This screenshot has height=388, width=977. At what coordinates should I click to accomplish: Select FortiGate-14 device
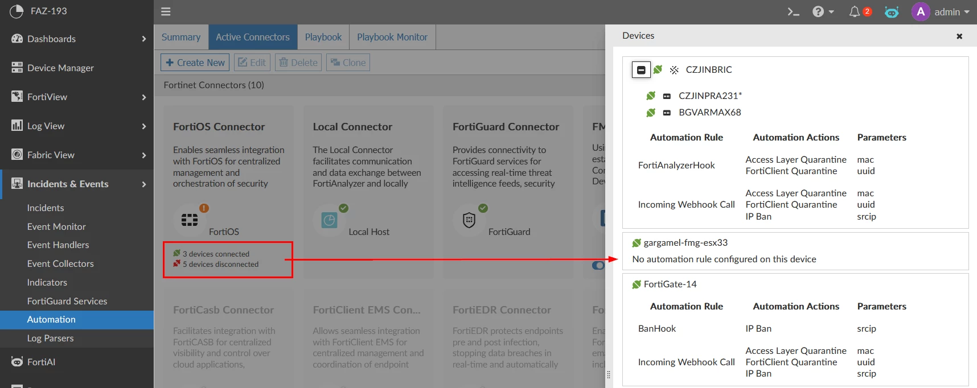click(x=670, y=284)
